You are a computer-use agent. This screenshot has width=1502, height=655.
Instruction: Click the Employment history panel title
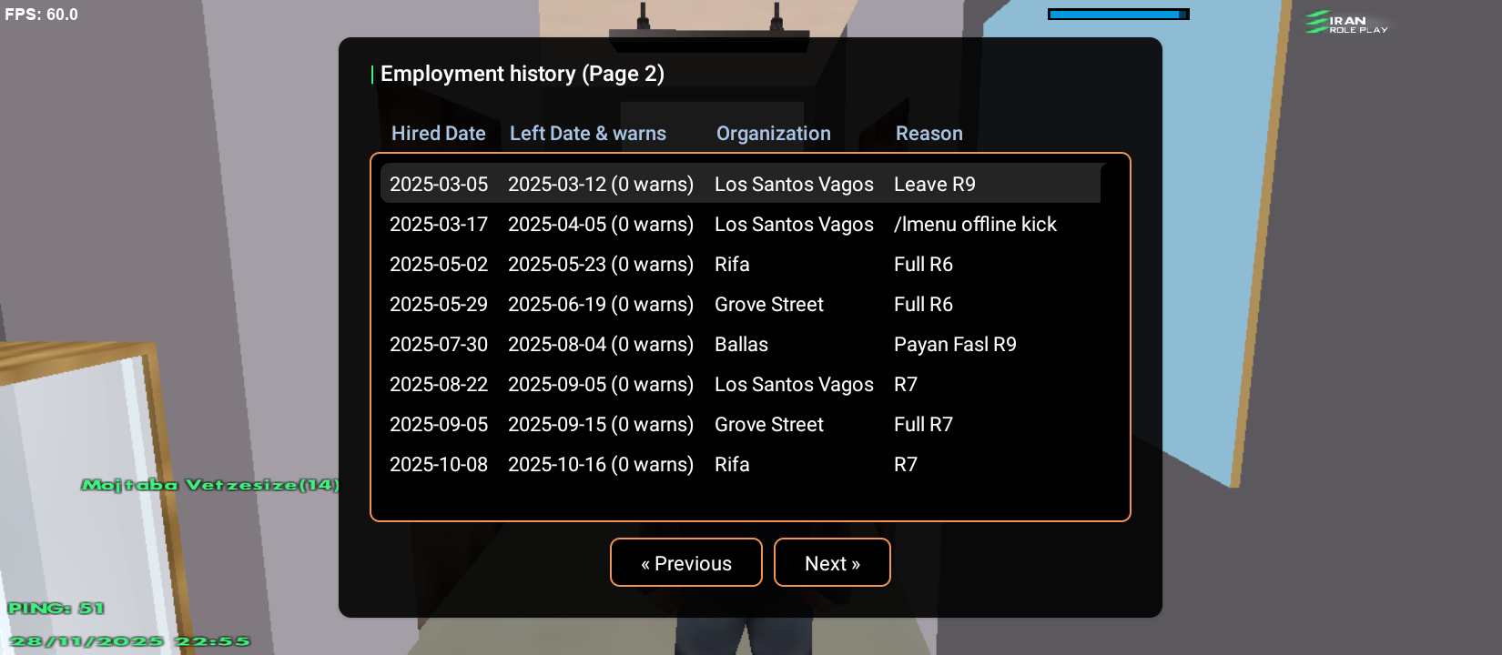(x=522, y=74)
